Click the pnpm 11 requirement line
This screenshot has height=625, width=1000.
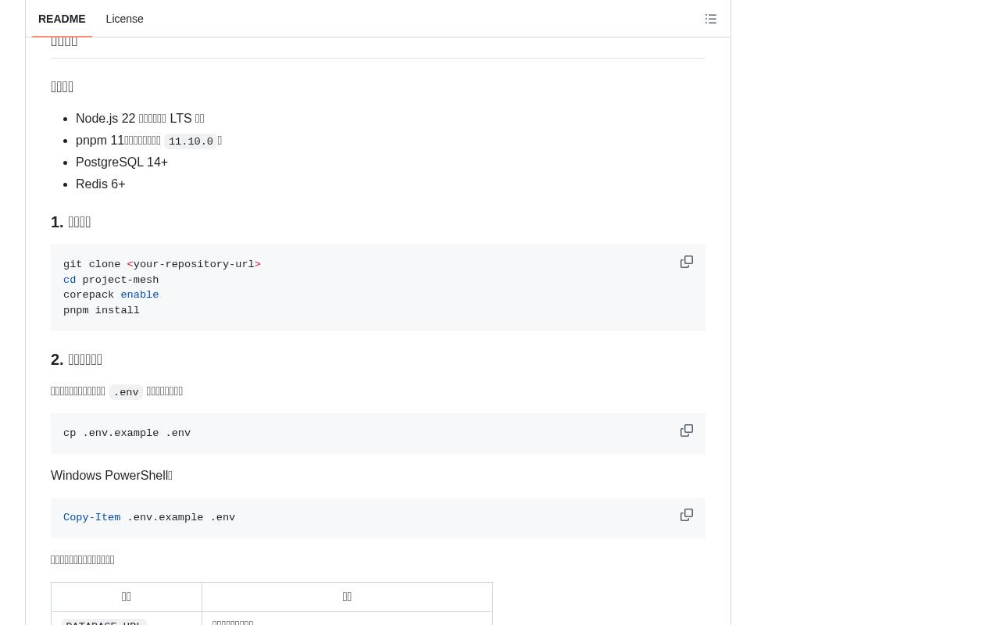[x=148, y=141]
